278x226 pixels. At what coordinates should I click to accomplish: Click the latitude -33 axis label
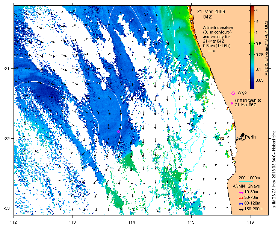pos(6,208)
